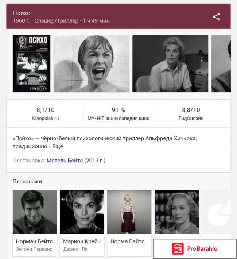
Task: Open the Психо movie poster thumbnail
Action: point(32,63)
